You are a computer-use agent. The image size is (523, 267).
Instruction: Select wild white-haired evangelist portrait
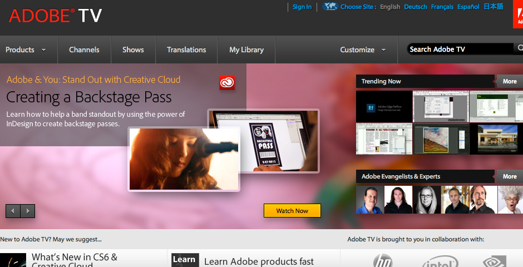[510, 200]
